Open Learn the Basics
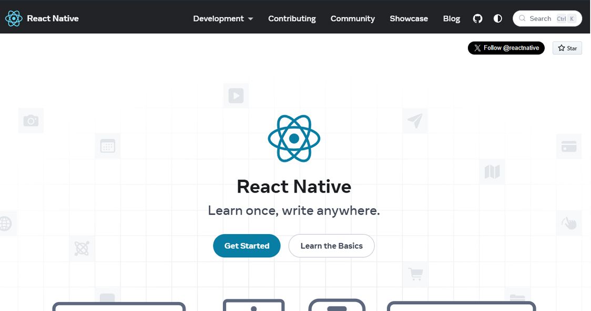 [x=331, y=246]
